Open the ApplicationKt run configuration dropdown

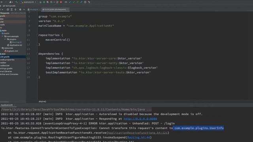[28, 2]
